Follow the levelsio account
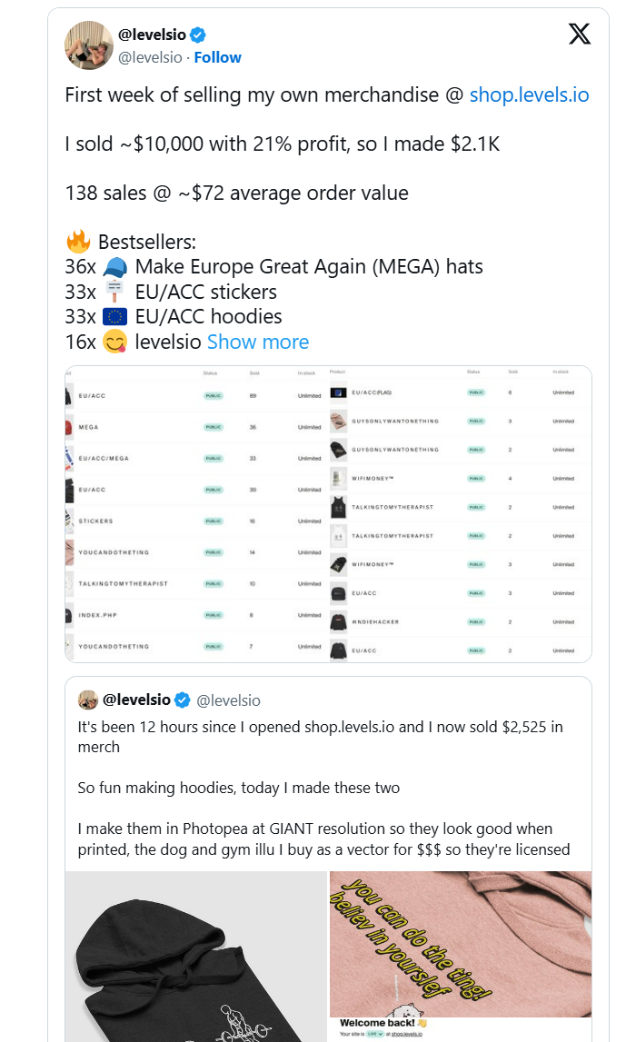 217,57
